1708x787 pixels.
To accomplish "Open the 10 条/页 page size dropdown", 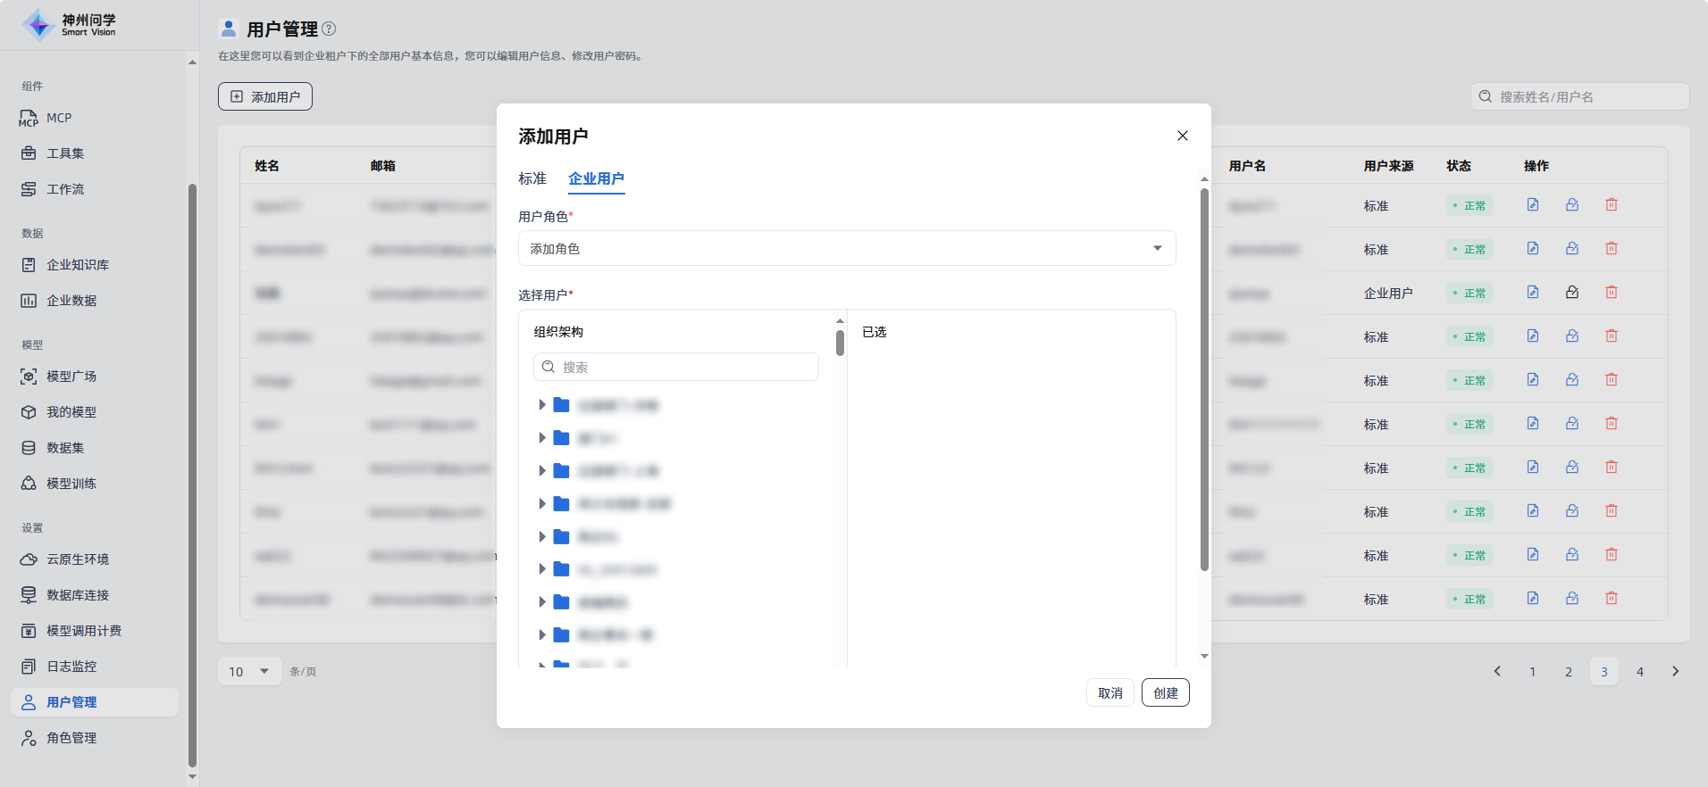I will click(248, 672).
